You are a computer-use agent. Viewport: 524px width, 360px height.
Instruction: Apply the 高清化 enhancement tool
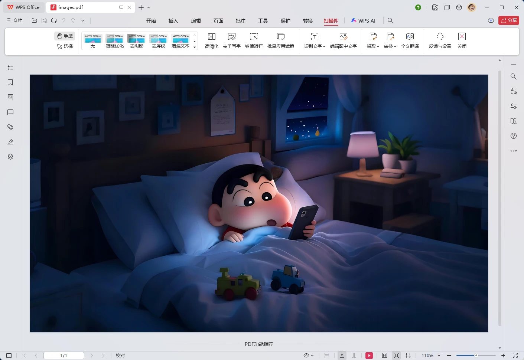pyautogui.click(x=211, y=40)
